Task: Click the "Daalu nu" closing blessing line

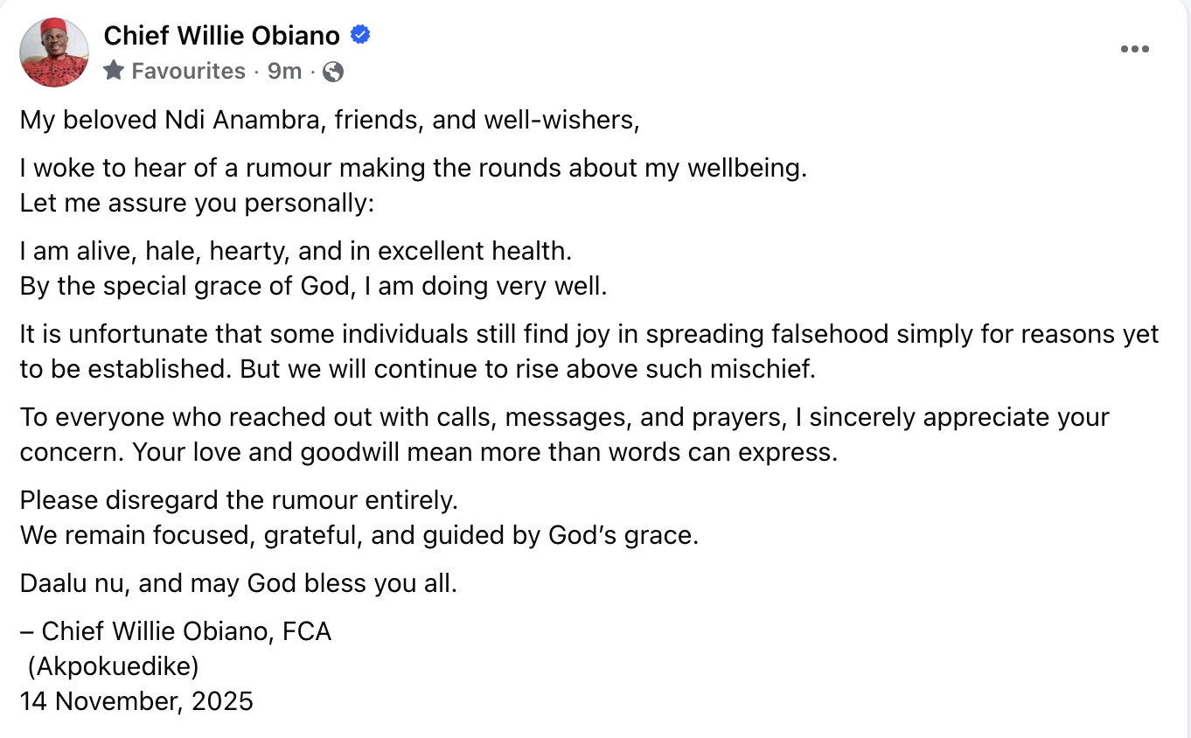Action: (239, 583)
